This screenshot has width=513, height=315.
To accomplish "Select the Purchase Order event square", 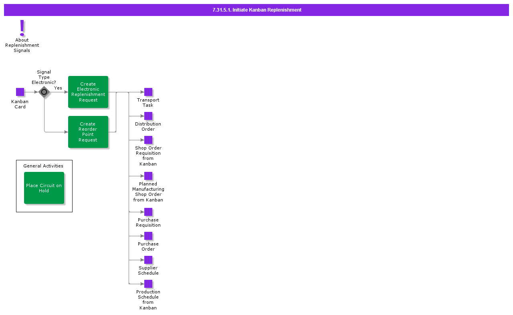I will click(148, 236).
